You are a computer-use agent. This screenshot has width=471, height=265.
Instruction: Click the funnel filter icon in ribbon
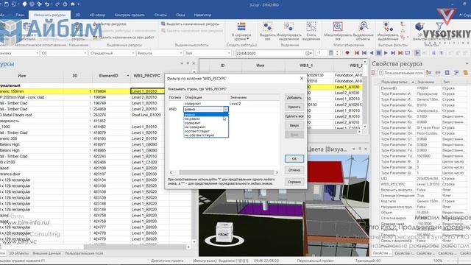pos(439,26)
